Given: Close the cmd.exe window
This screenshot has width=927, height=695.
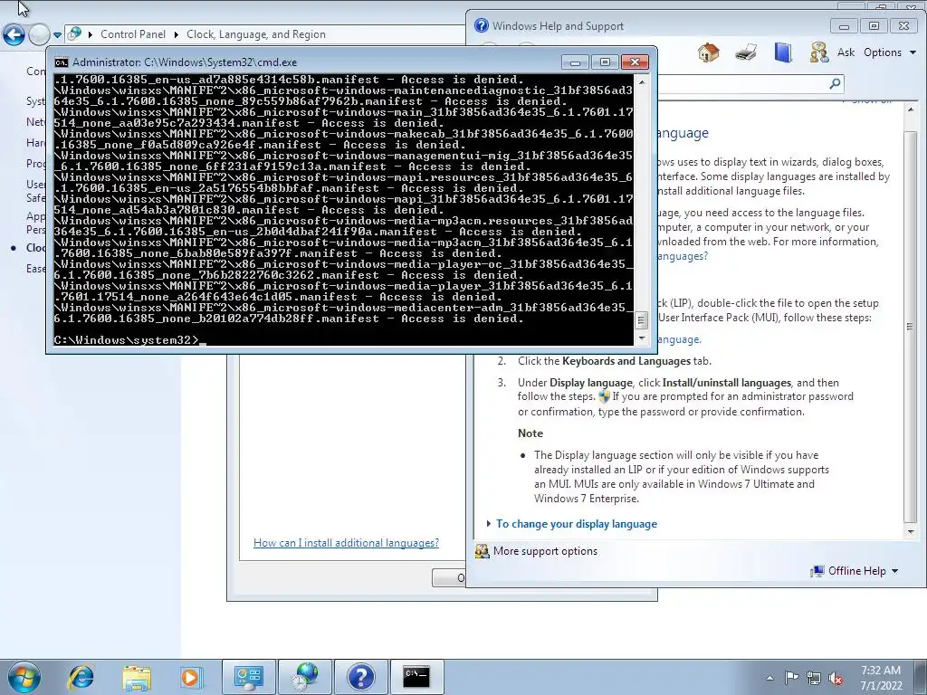Looking at the screenshot, I should tap(635, 62).
